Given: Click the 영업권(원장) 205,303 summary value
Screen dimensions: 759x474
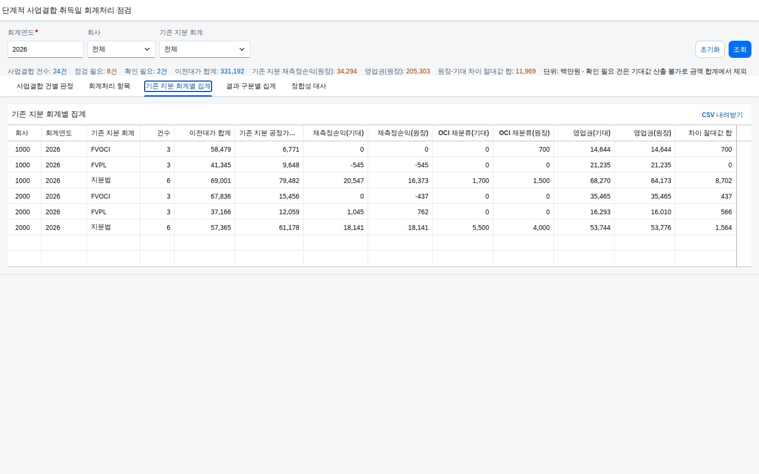Looking at the screenshot, I should pos(418,71).
